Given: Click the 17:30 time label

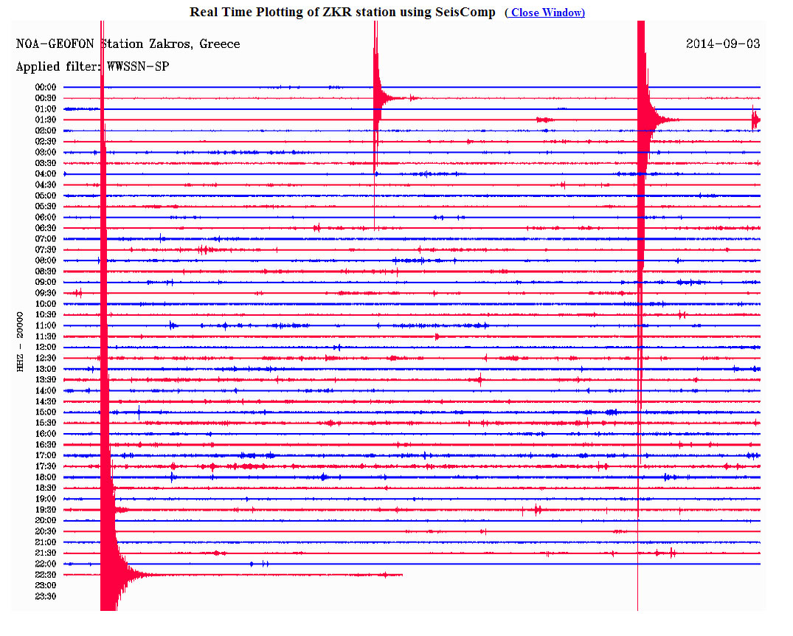Looking at the screenshot, I should [x=46, y=466].
